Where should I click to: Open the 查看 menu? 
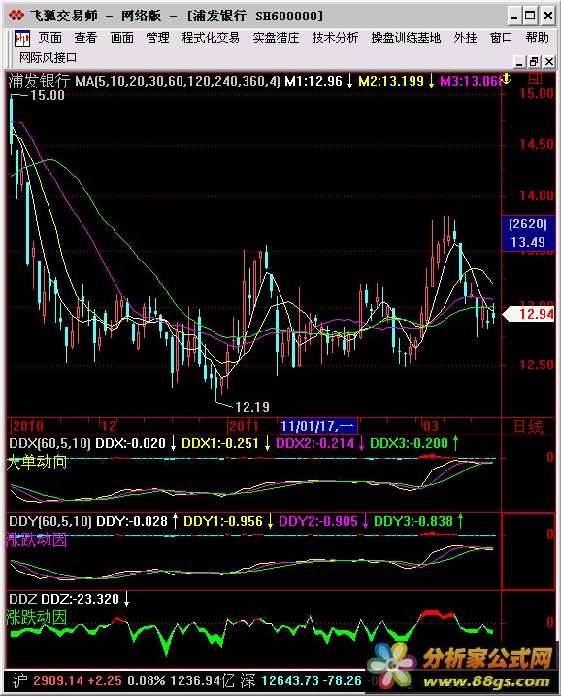85,38
